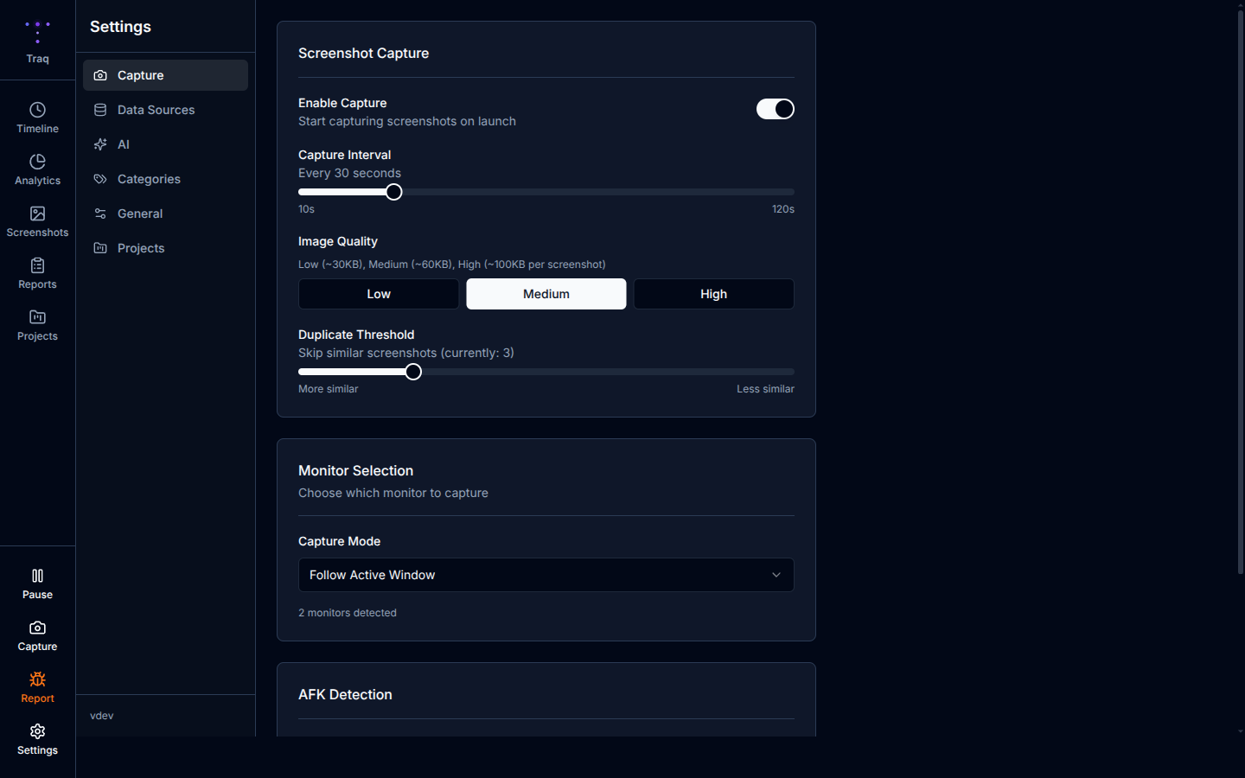Click the Capture Interval slider handle
1245x778 pixels.
(x=394, y=192)
